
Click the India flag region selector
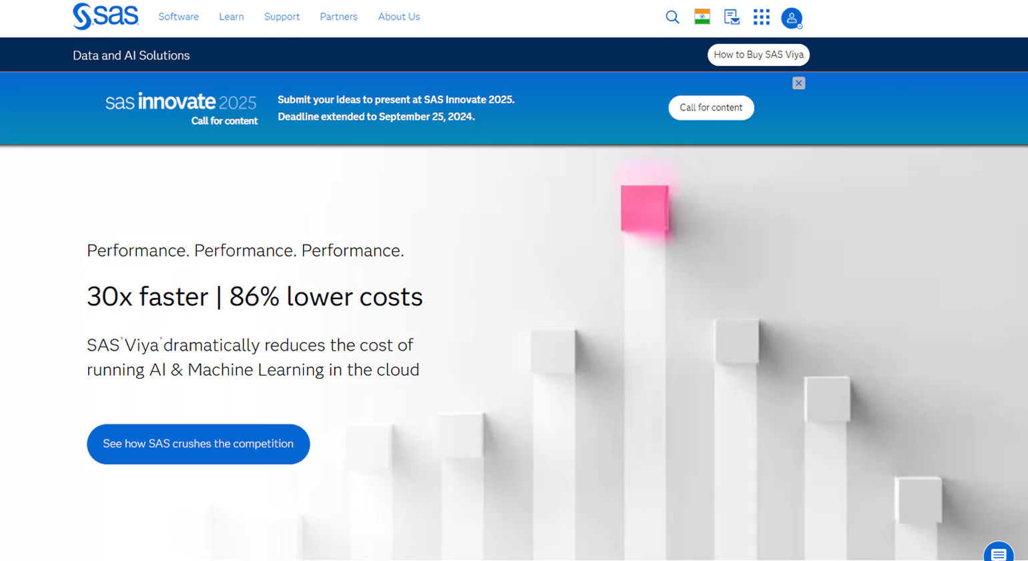pyautogui.click(x=702, y=17)
